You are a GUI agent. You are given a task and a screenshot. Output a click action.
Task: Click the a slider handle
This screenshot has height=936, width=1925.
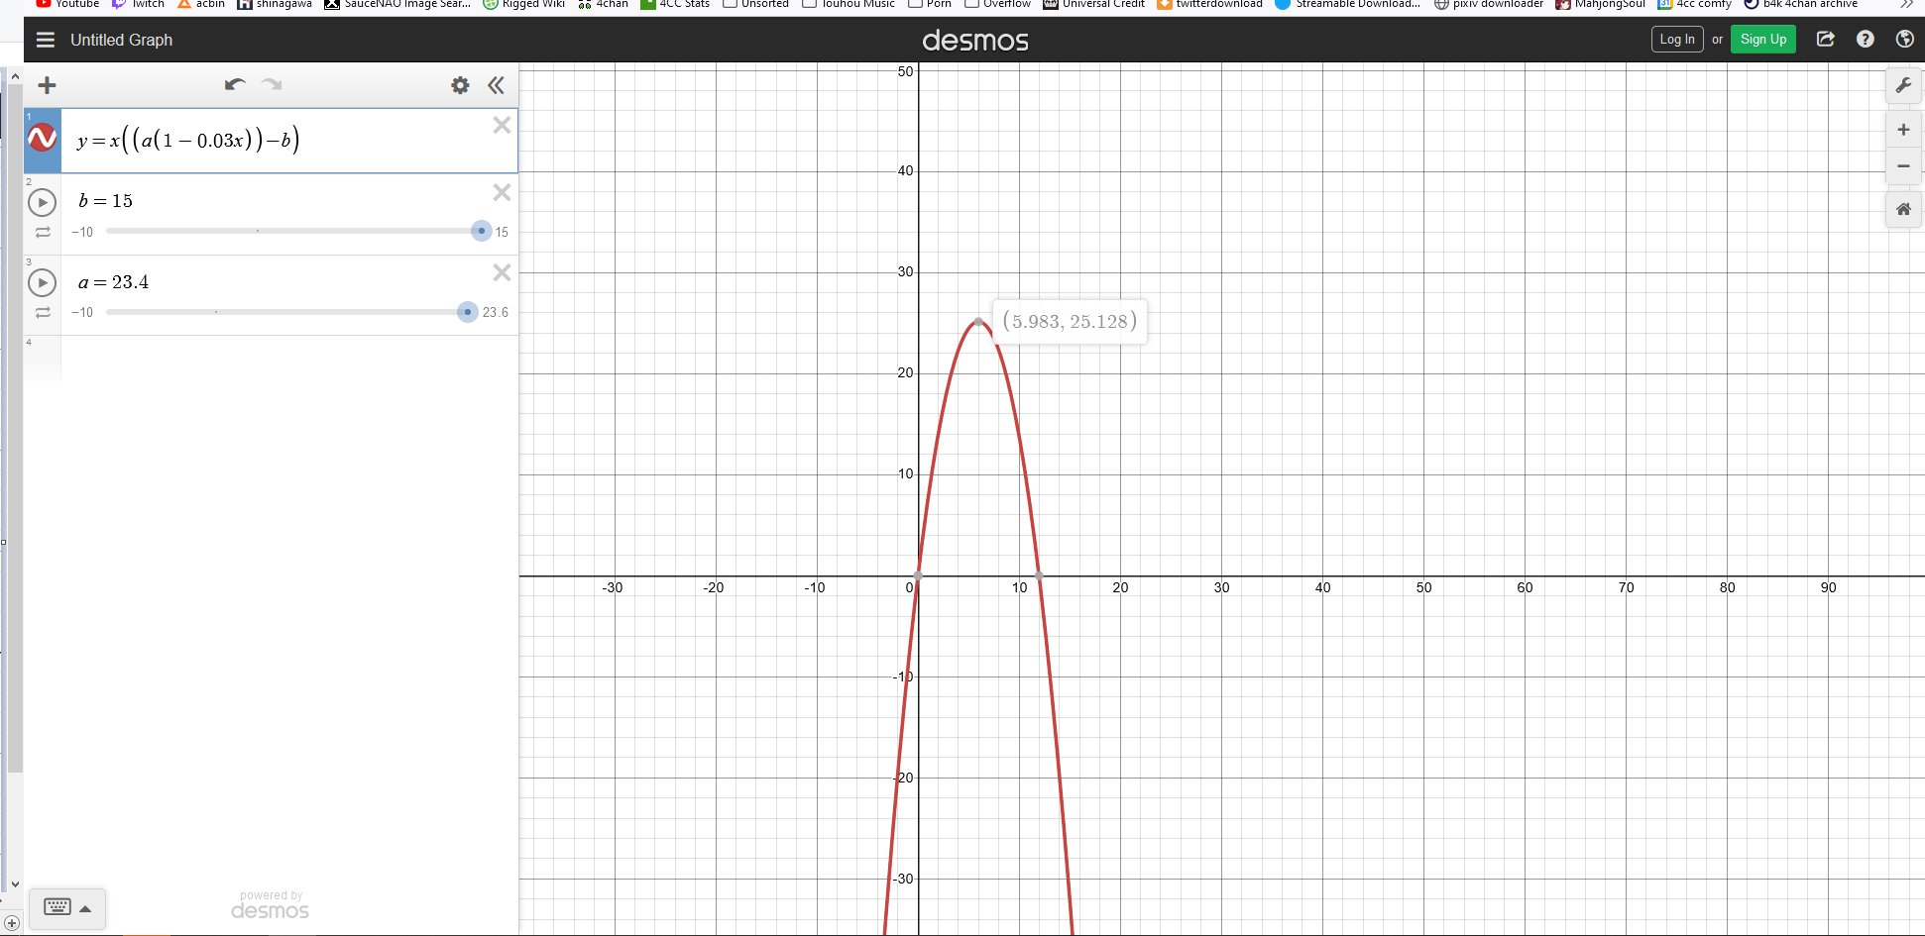point(468,312)
